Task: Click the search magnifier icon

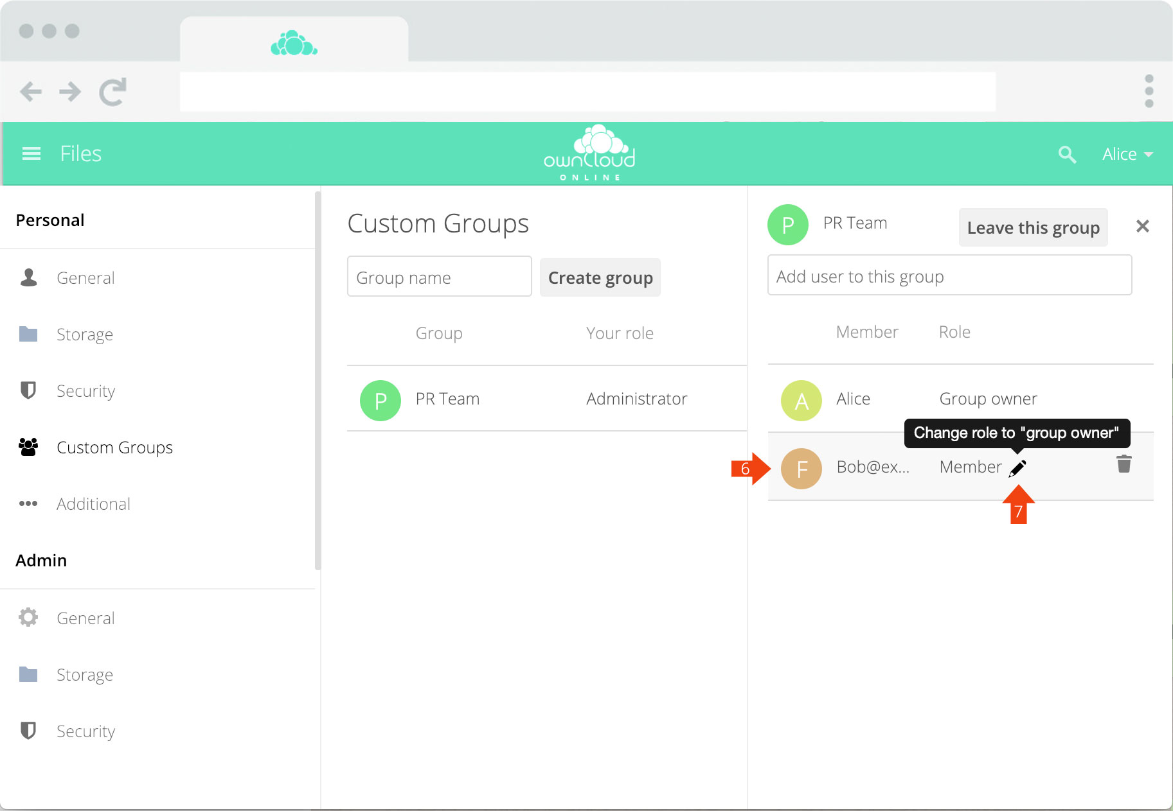Action: pos(1066,155)
